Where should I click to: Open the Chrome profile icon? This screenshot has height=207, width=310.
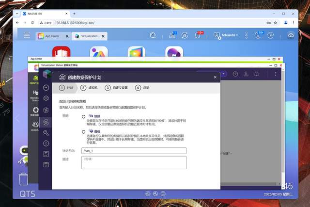pos(286,23)
